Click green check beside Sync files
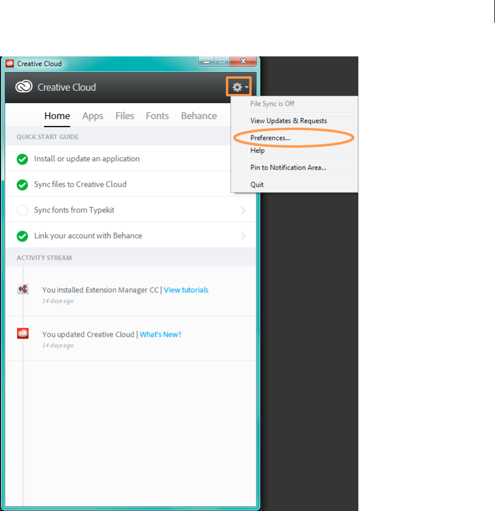Viewport: 495px width, 511px height. coord(22,185)
